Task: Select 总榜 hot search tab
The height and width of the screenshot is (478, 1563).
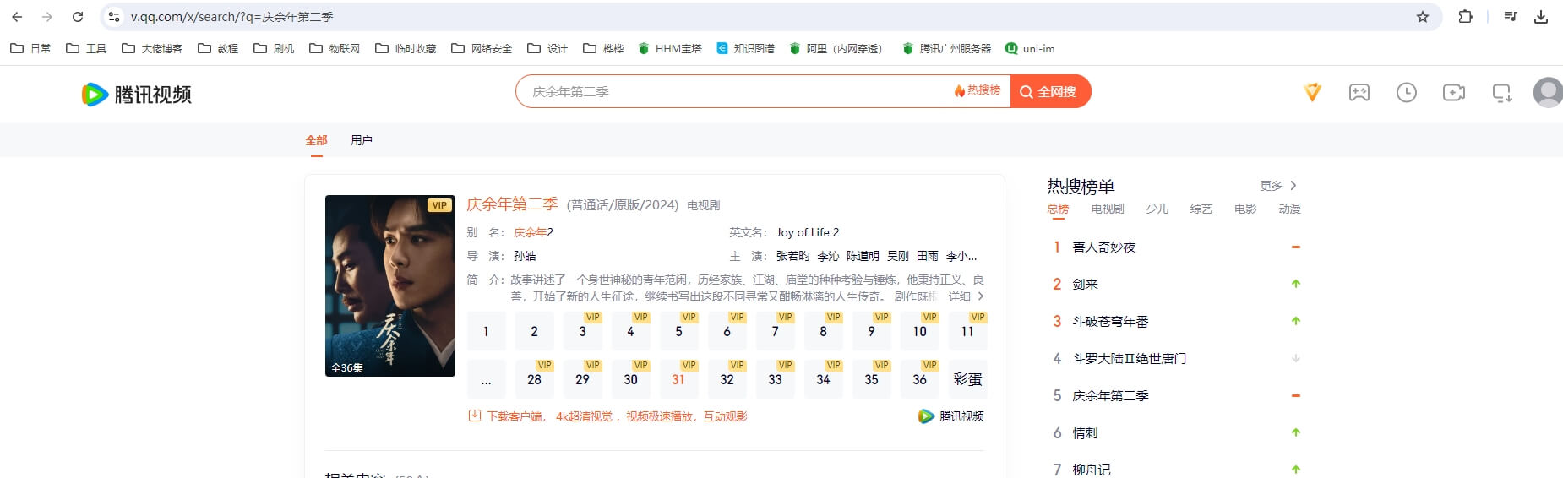Action: 1058,209
